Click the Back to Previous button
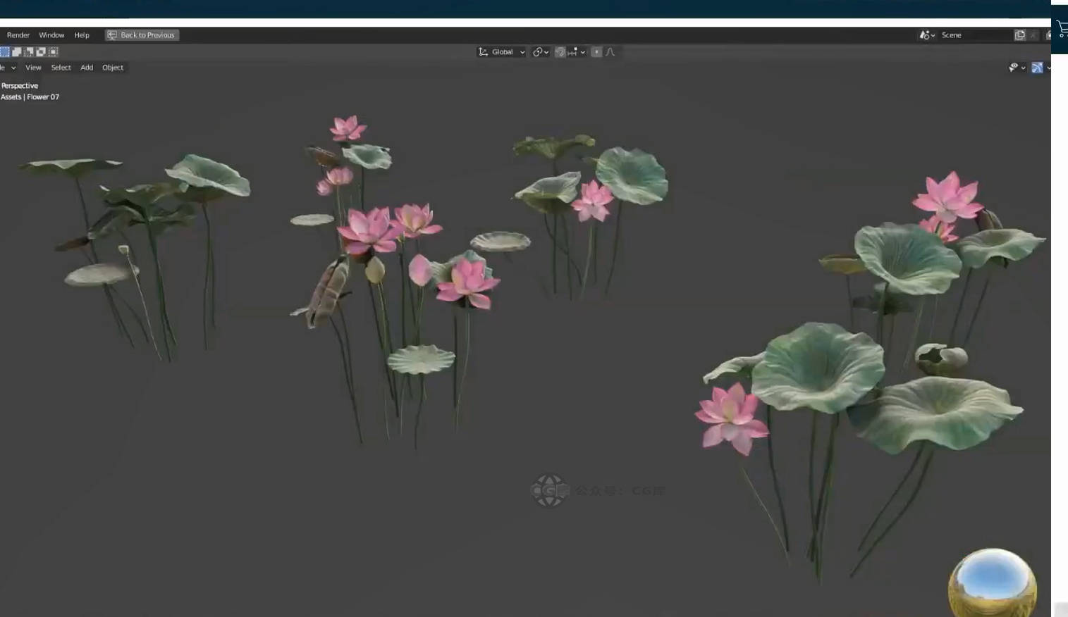This screenshot has width=1068, height=617. pos(142,35)
